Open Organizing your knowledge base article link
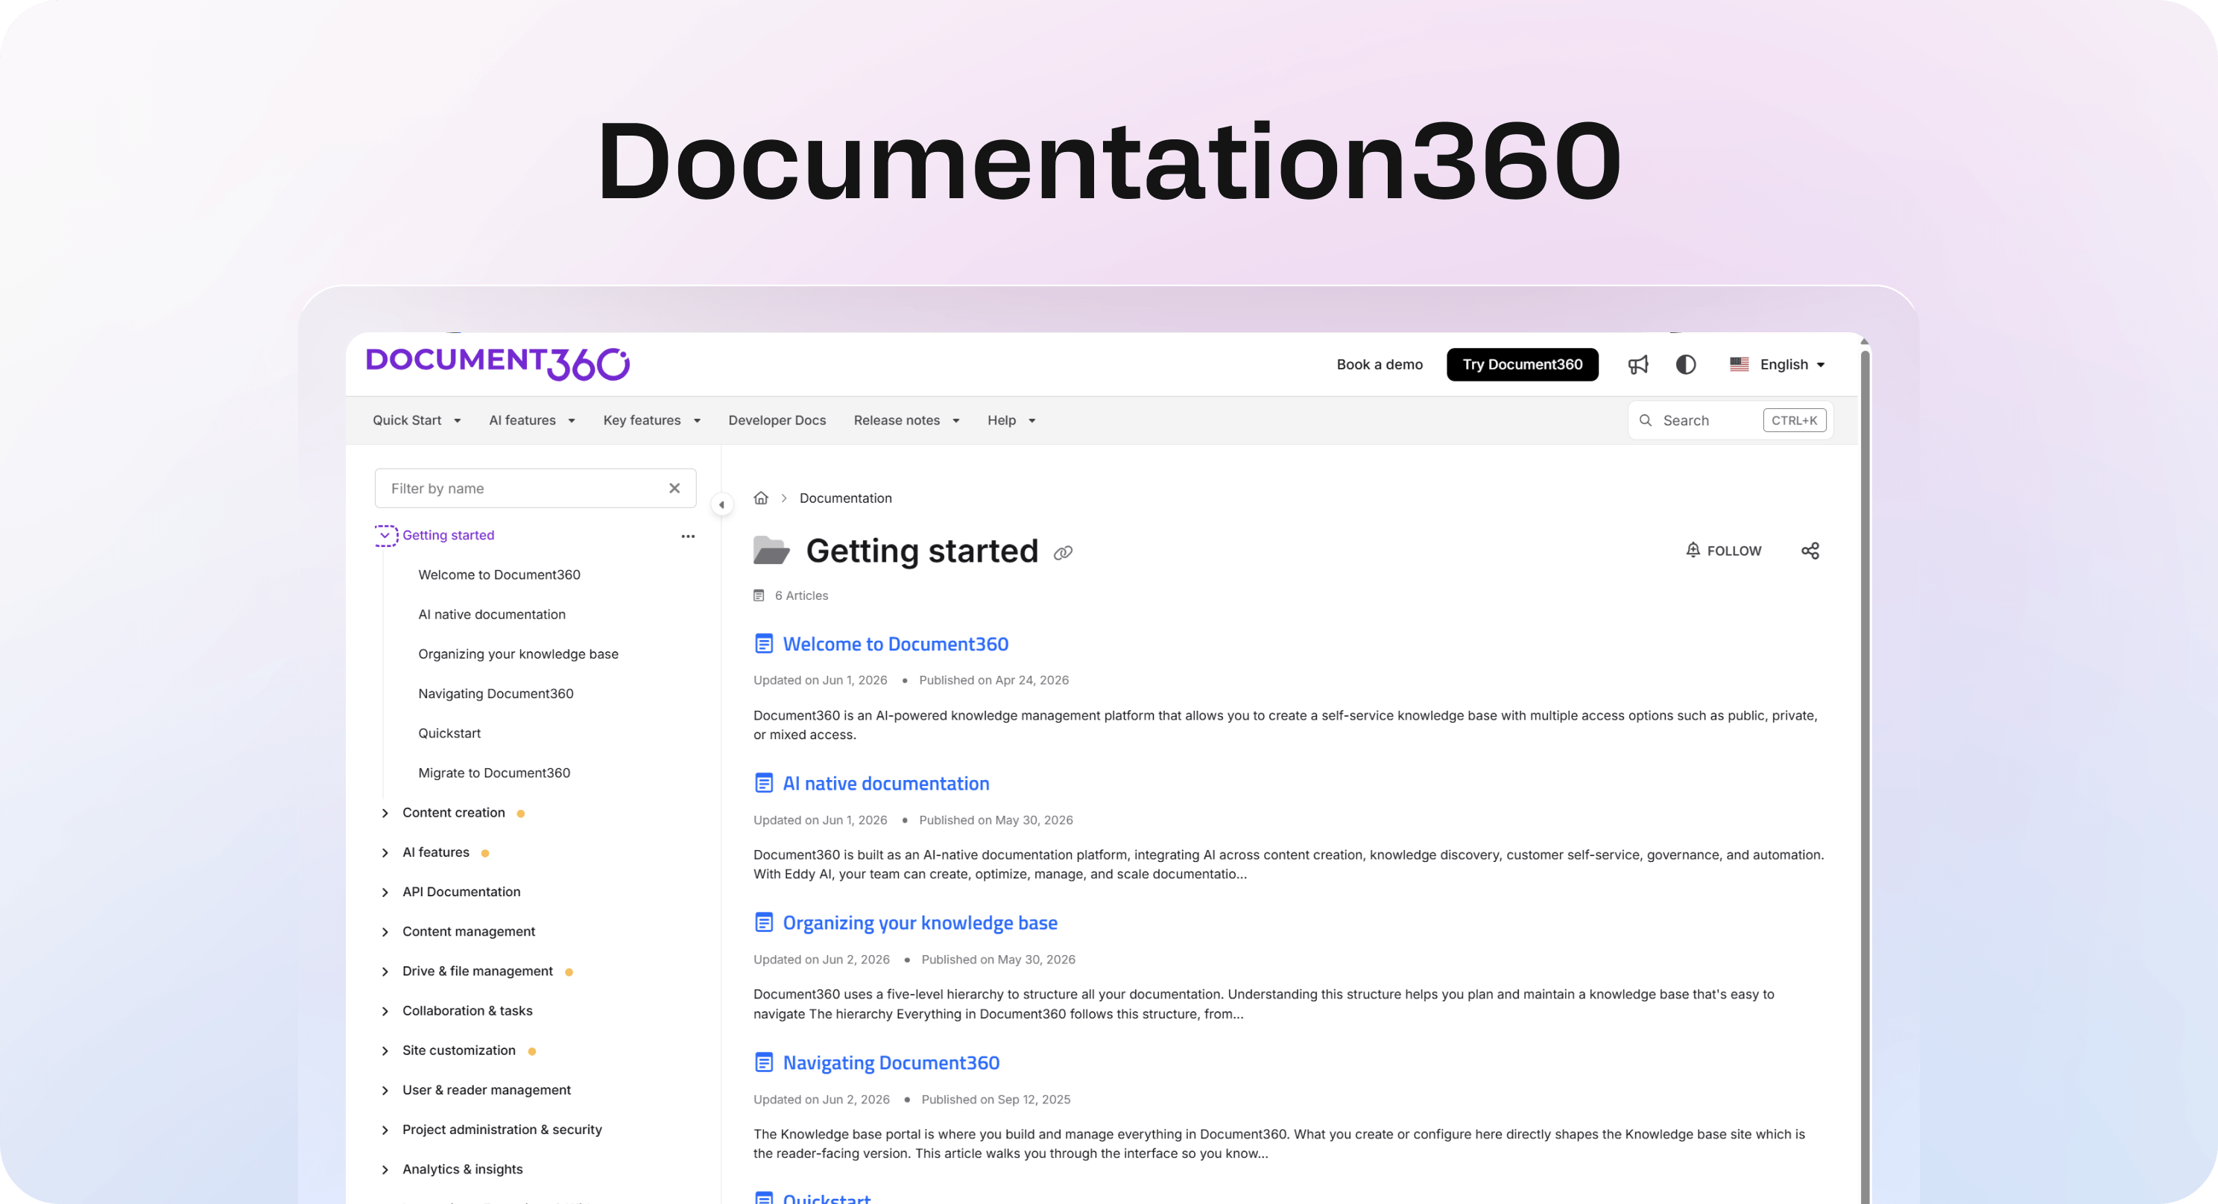The width and height of the screenshot is (2218, 1204). (x=920, y=922)
